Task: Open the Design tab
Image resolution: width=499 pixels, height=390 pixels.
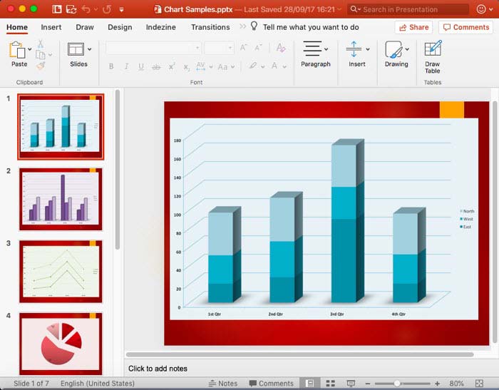Action: pyautogui.click(x=120, y=27)
